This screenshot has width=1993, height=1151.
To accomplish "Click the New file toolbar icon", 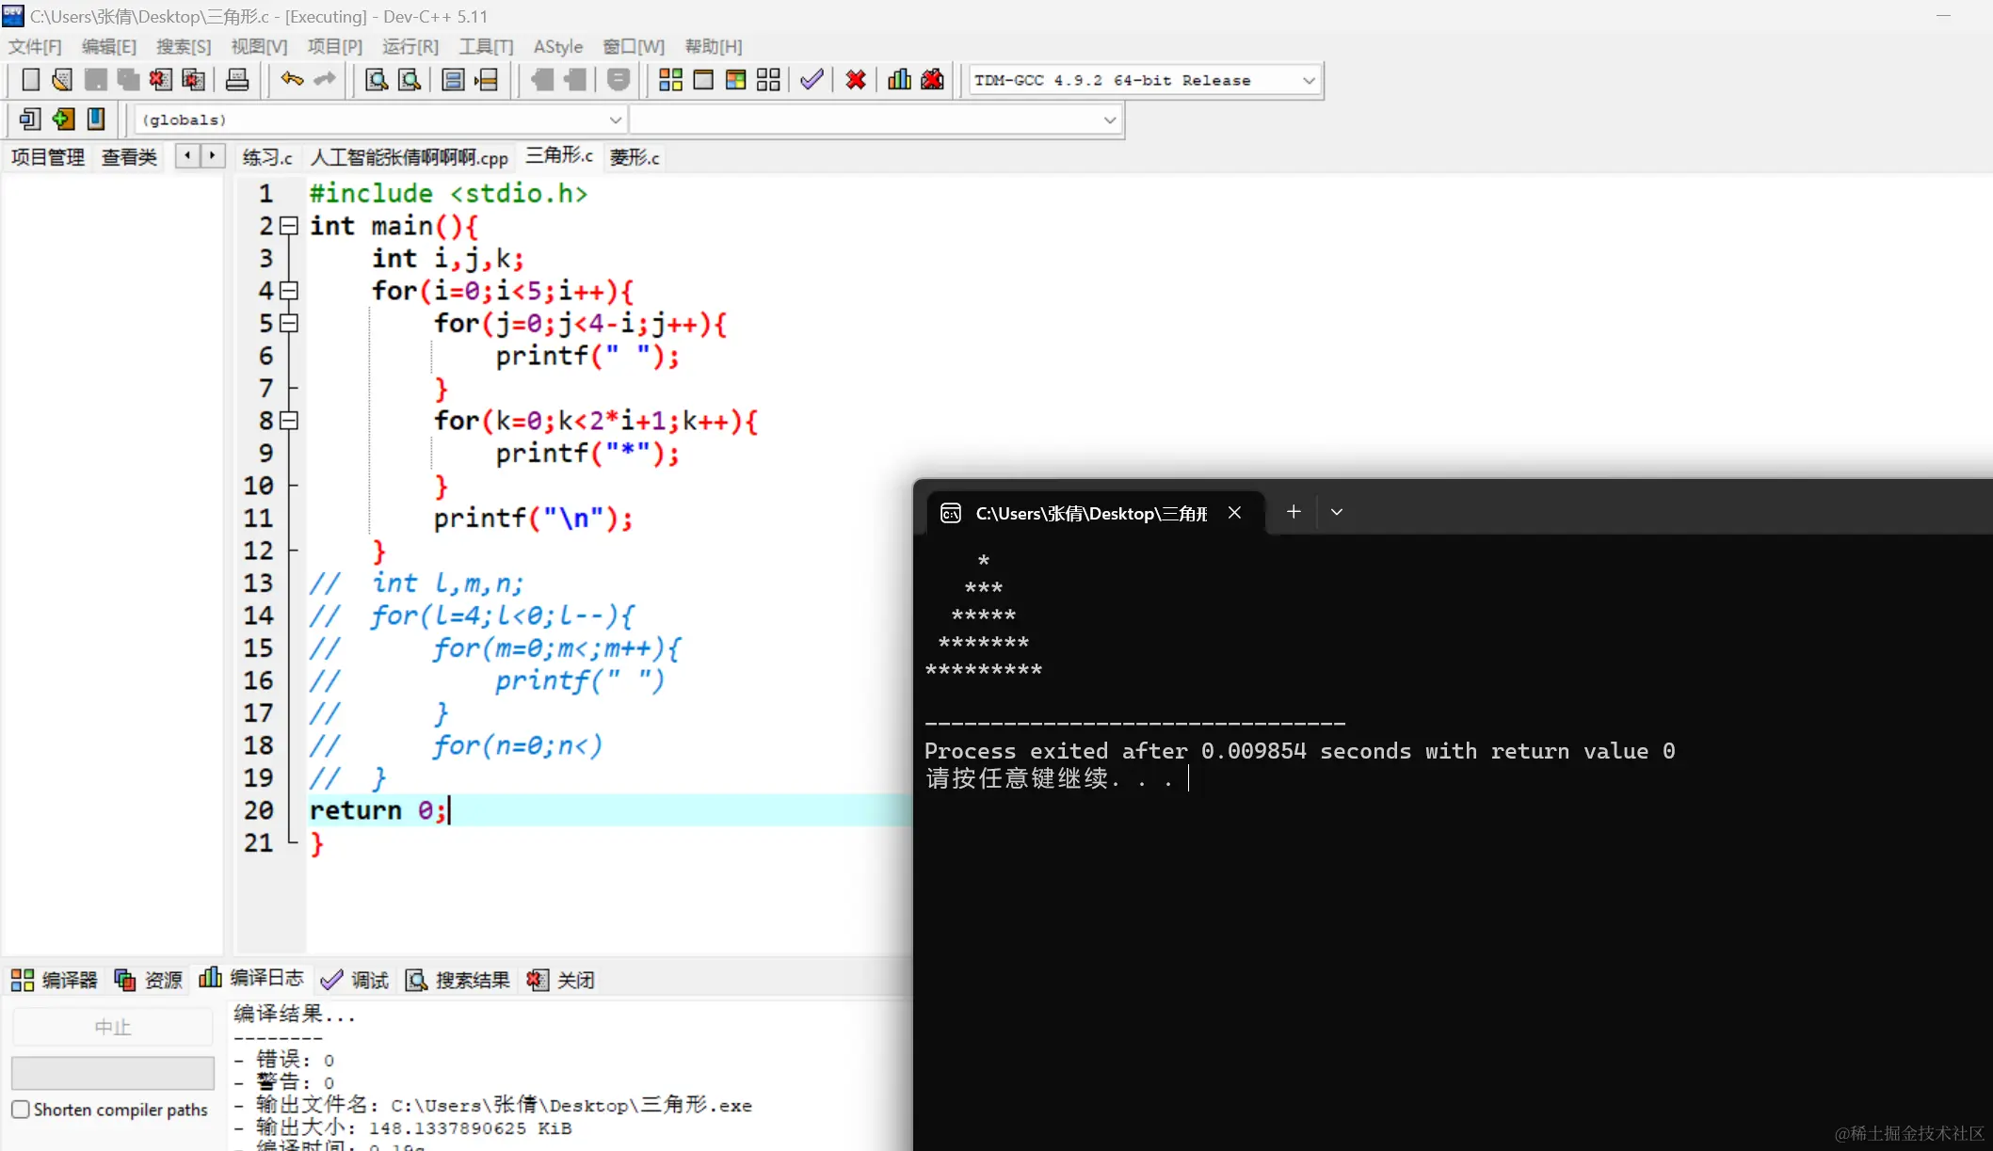I will pyautogui.click(x=30, y=80).
